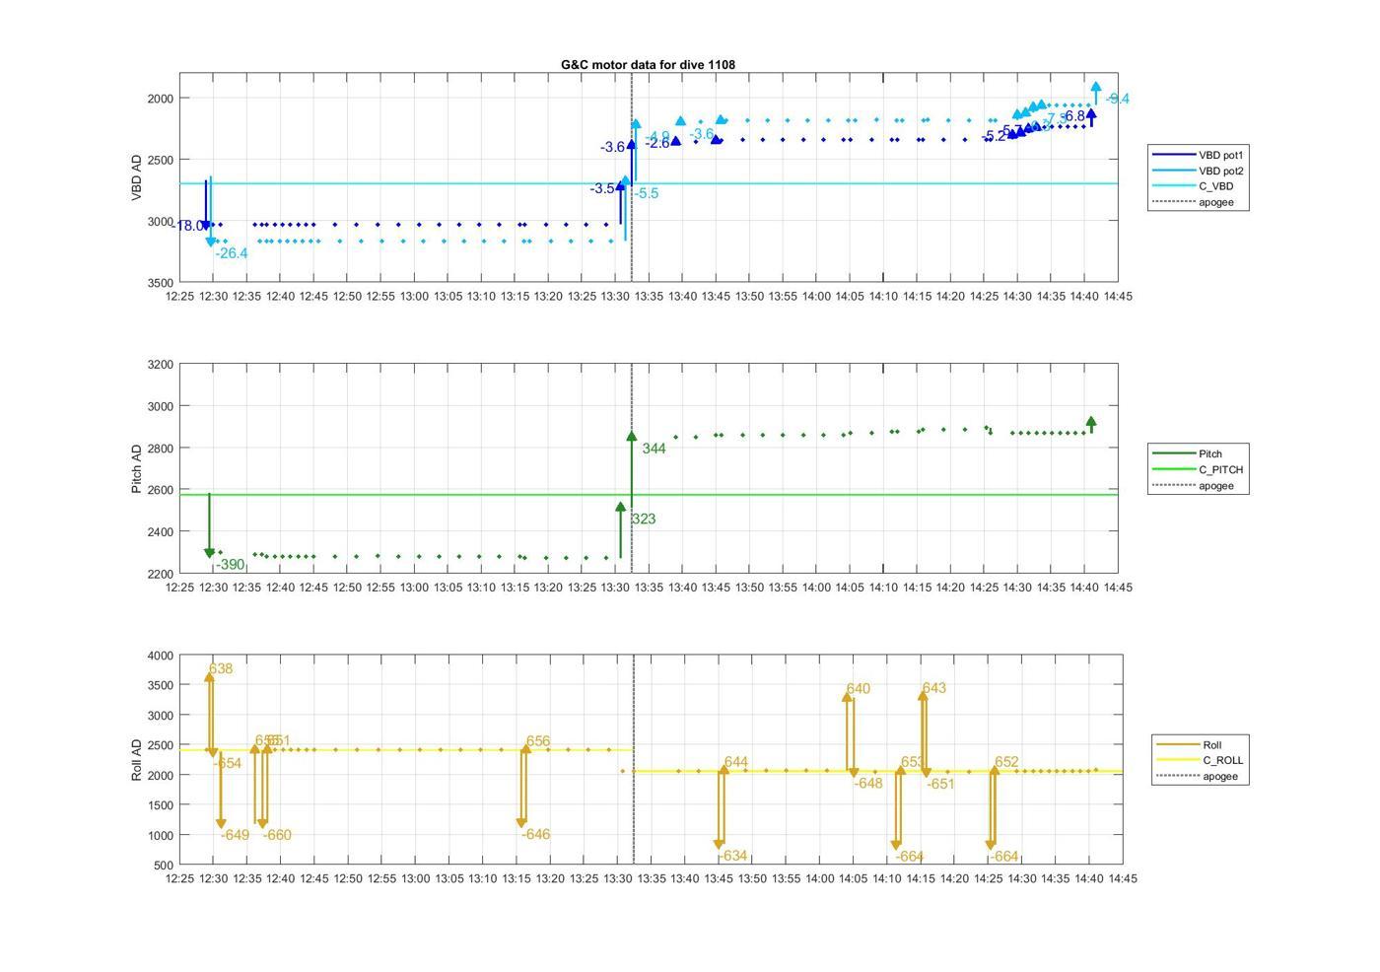Click the "-651" roll data label
1380x972 pixels.
point(940,784)
